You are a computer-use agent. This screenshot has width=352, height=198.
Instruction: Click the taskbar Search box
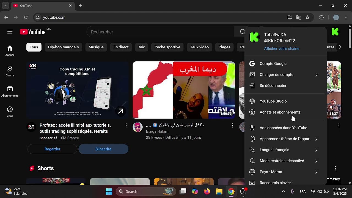click(x=146, y=191)
